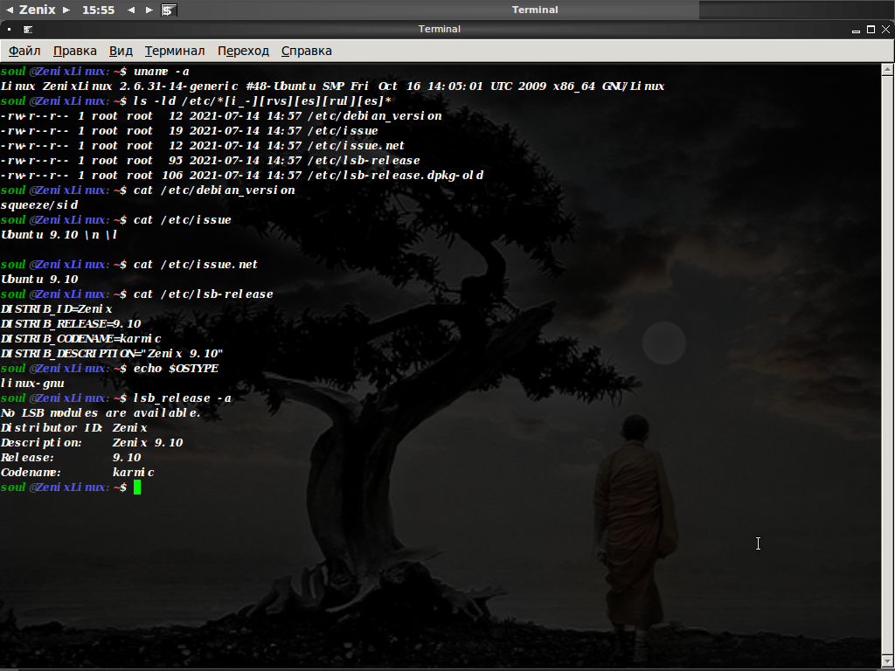Click the 'uname -a' command text
Screen dimensions: 895x671
[162, 72]
